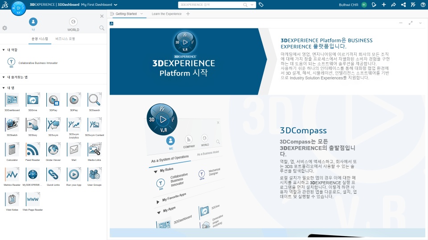Open the tag icon next to search
This screenshot has height=240, width=428.
pyautogui.click(x=261, y=4)
